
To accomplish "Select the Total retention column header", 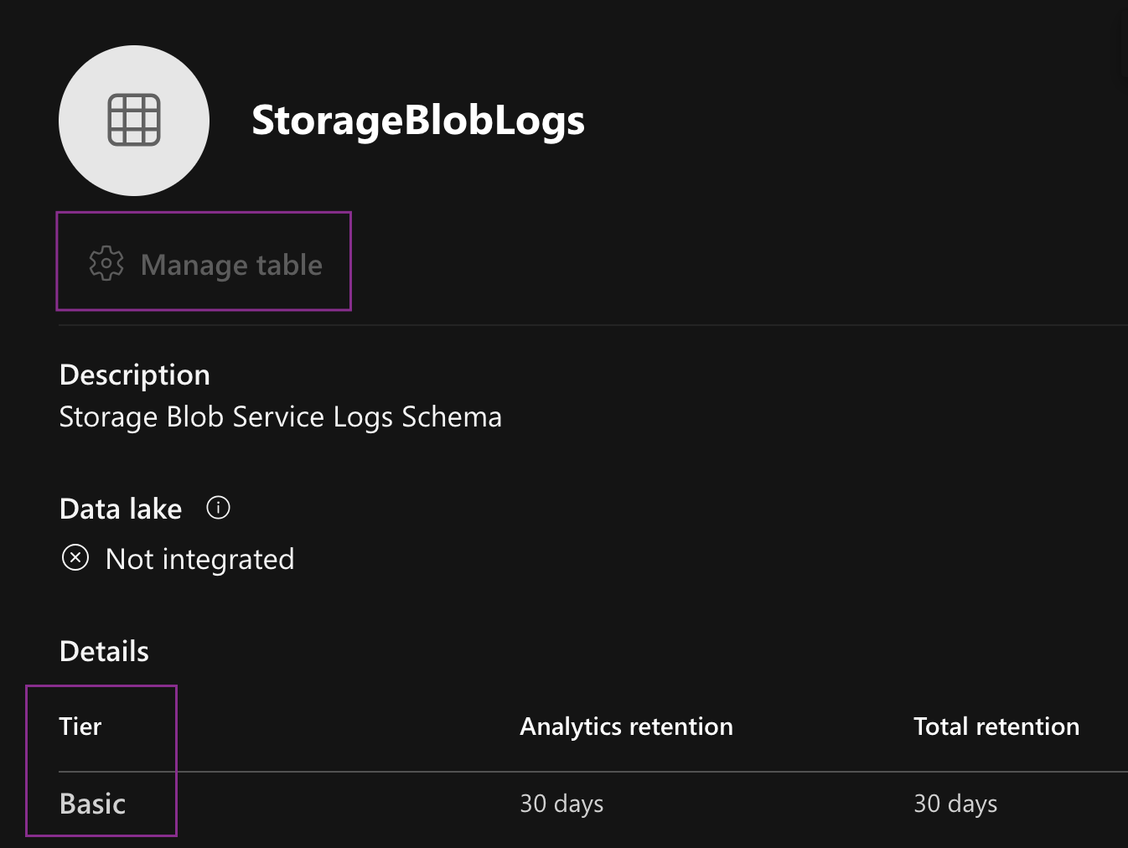I will 996,726.
